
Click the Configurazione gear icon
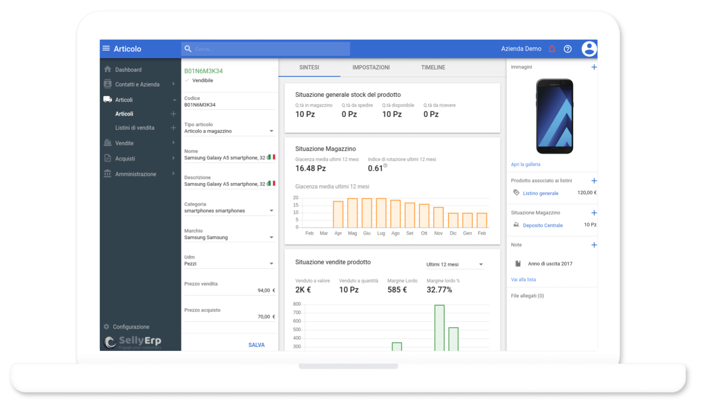[106, 327]
